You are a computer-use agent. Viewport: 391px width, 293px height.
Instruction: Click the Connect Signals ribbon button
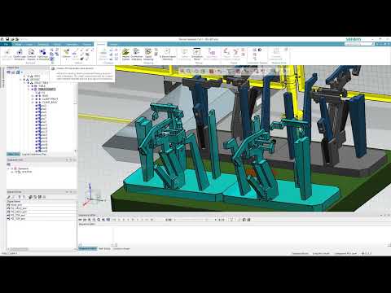click(x=31, y=55)
